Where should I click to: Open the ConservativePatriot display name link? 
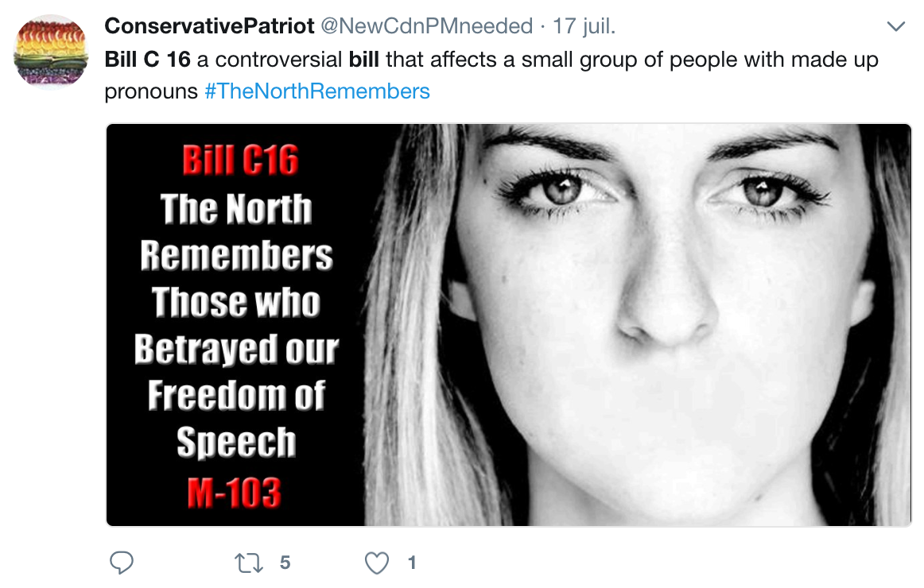(x=209, y=26)
